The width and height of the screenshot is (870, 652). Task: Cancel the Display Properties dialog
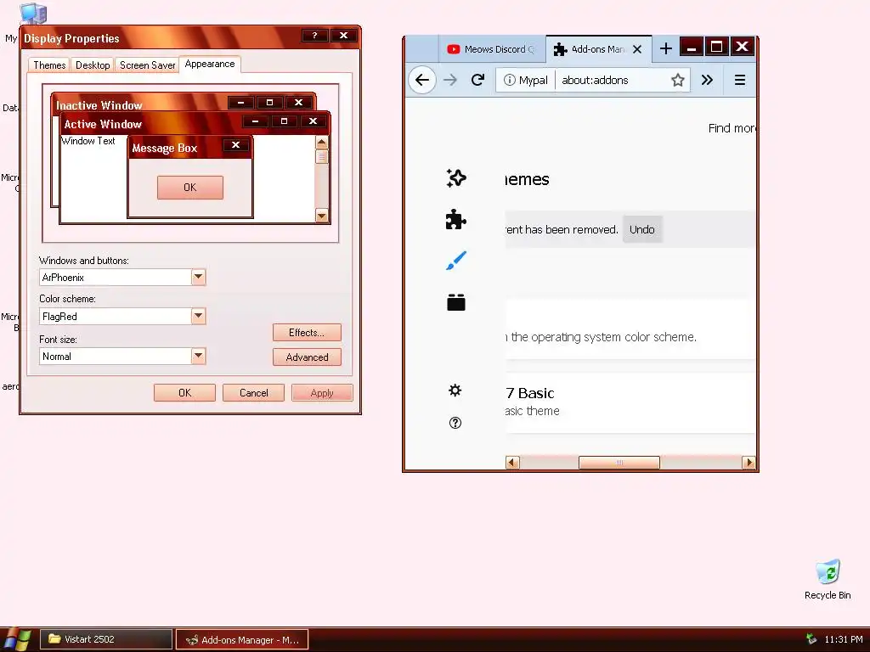point(253,392)
